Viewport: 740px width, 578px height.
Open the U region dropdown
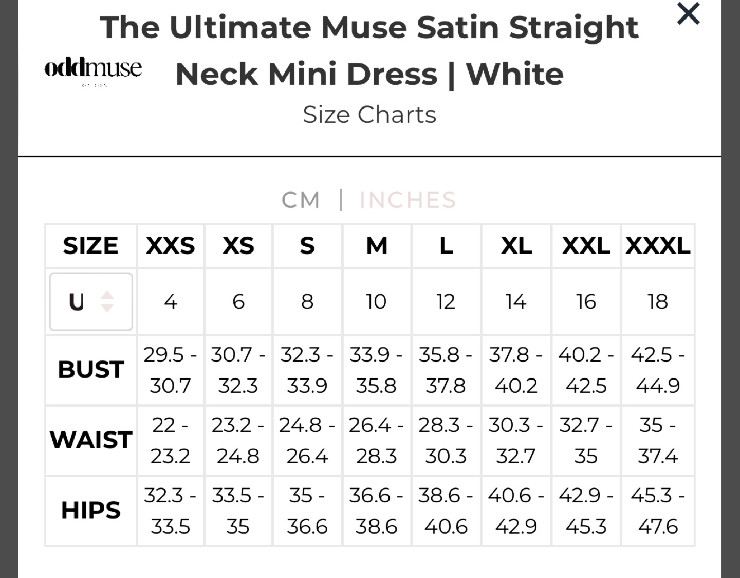[x=90, y=301]
